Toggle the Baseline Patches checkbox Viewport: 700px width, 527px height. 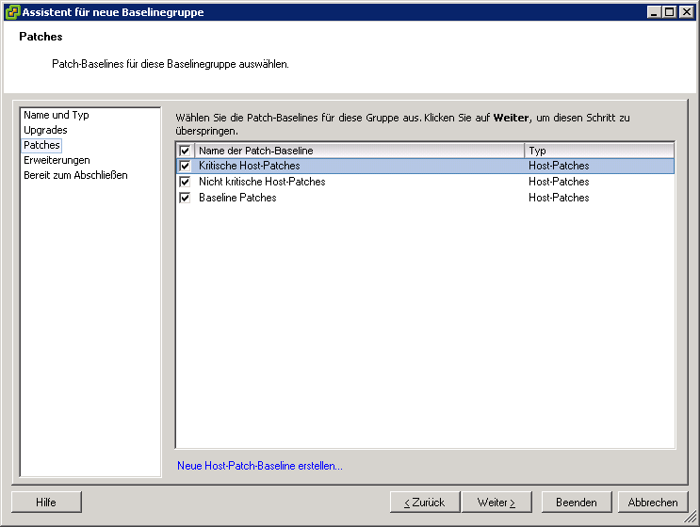(x=185, y=199)
